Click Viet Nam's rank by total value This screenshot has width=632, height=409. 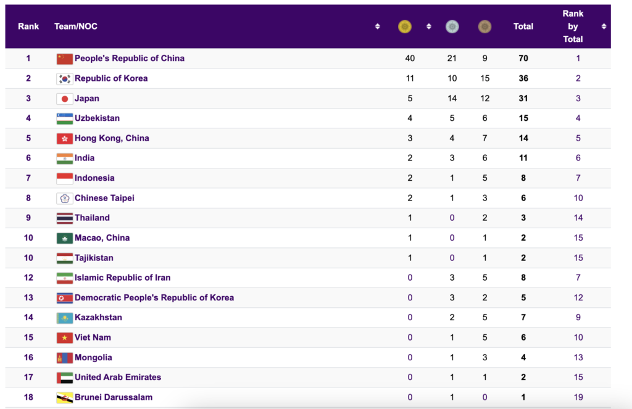(578, 337)
